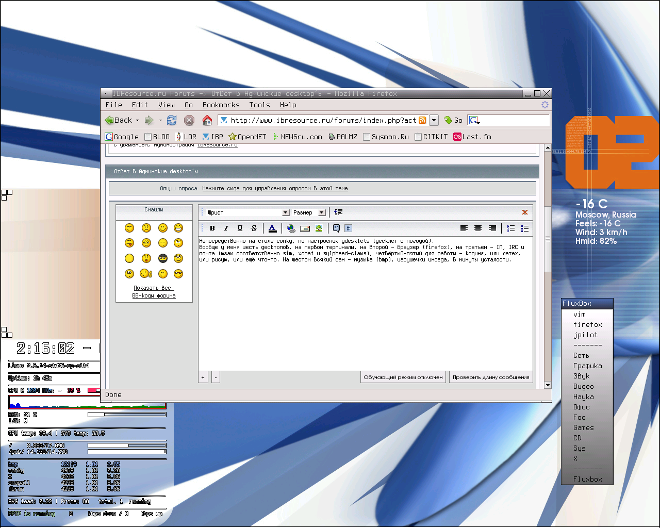Click the insert email address icon

(305, 228)
